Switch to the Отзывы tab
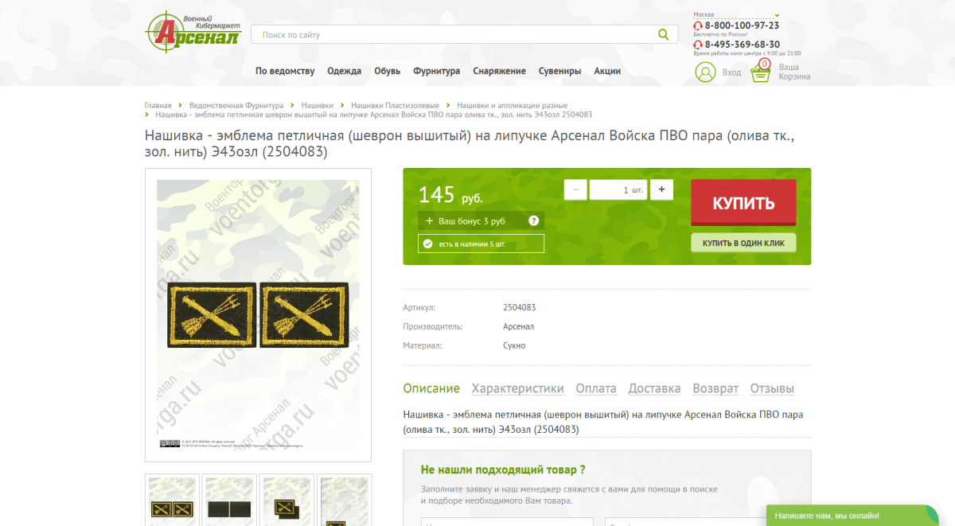Screen dimensions: 955x526 click(x=772, y=388)
